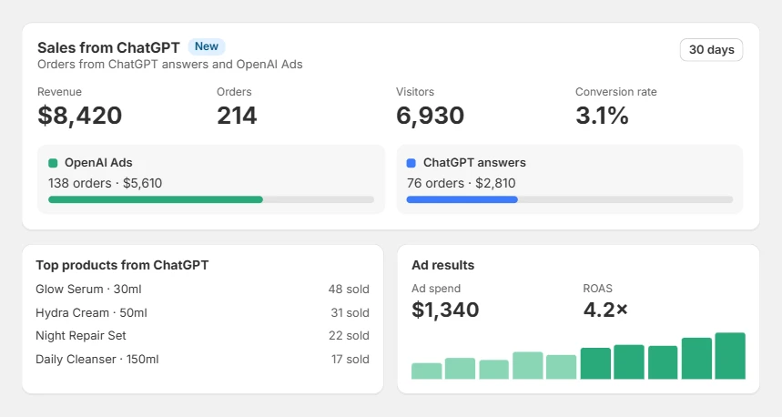The width and height of the screenshot is (782, 417).
Task: Click the tallest last bar in the ad chart
Action: [x=730, y=356]
